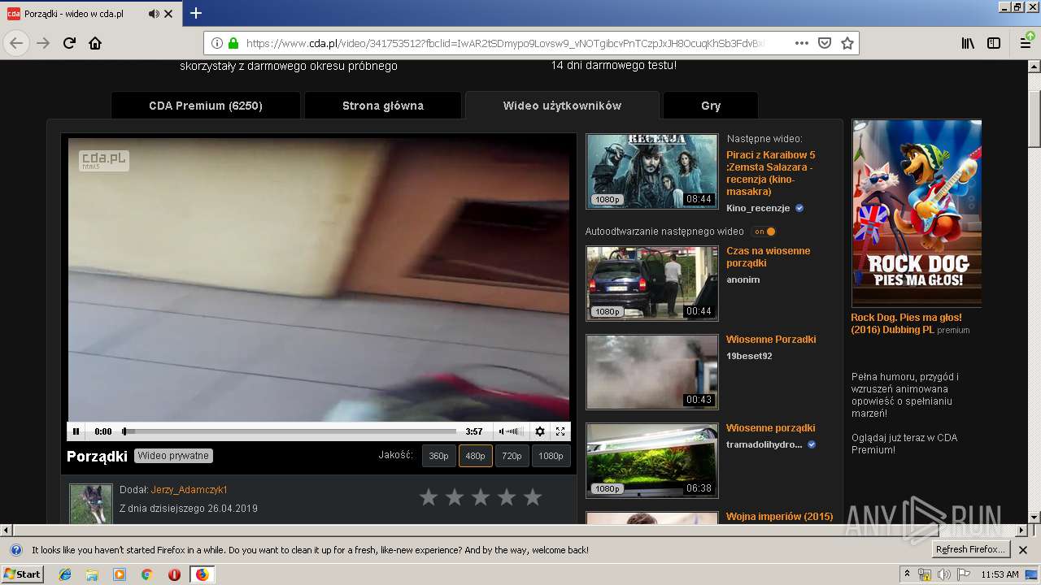Adjust the video volume level bars
The height and width of the screenshot is (585, 1041).
pos(514,431)
